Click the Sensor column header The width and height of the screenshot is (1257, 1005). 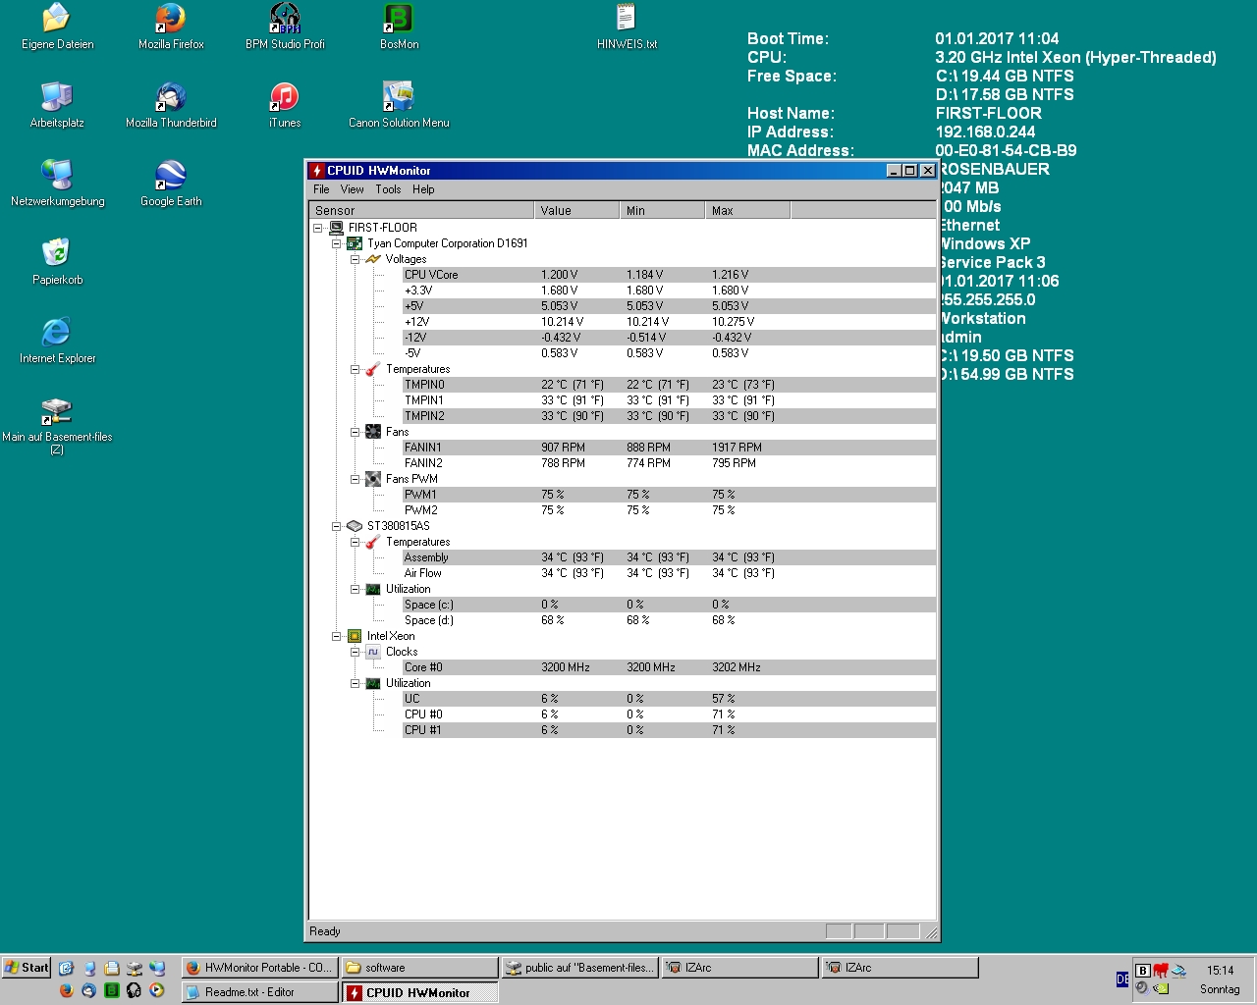[422, 210]
